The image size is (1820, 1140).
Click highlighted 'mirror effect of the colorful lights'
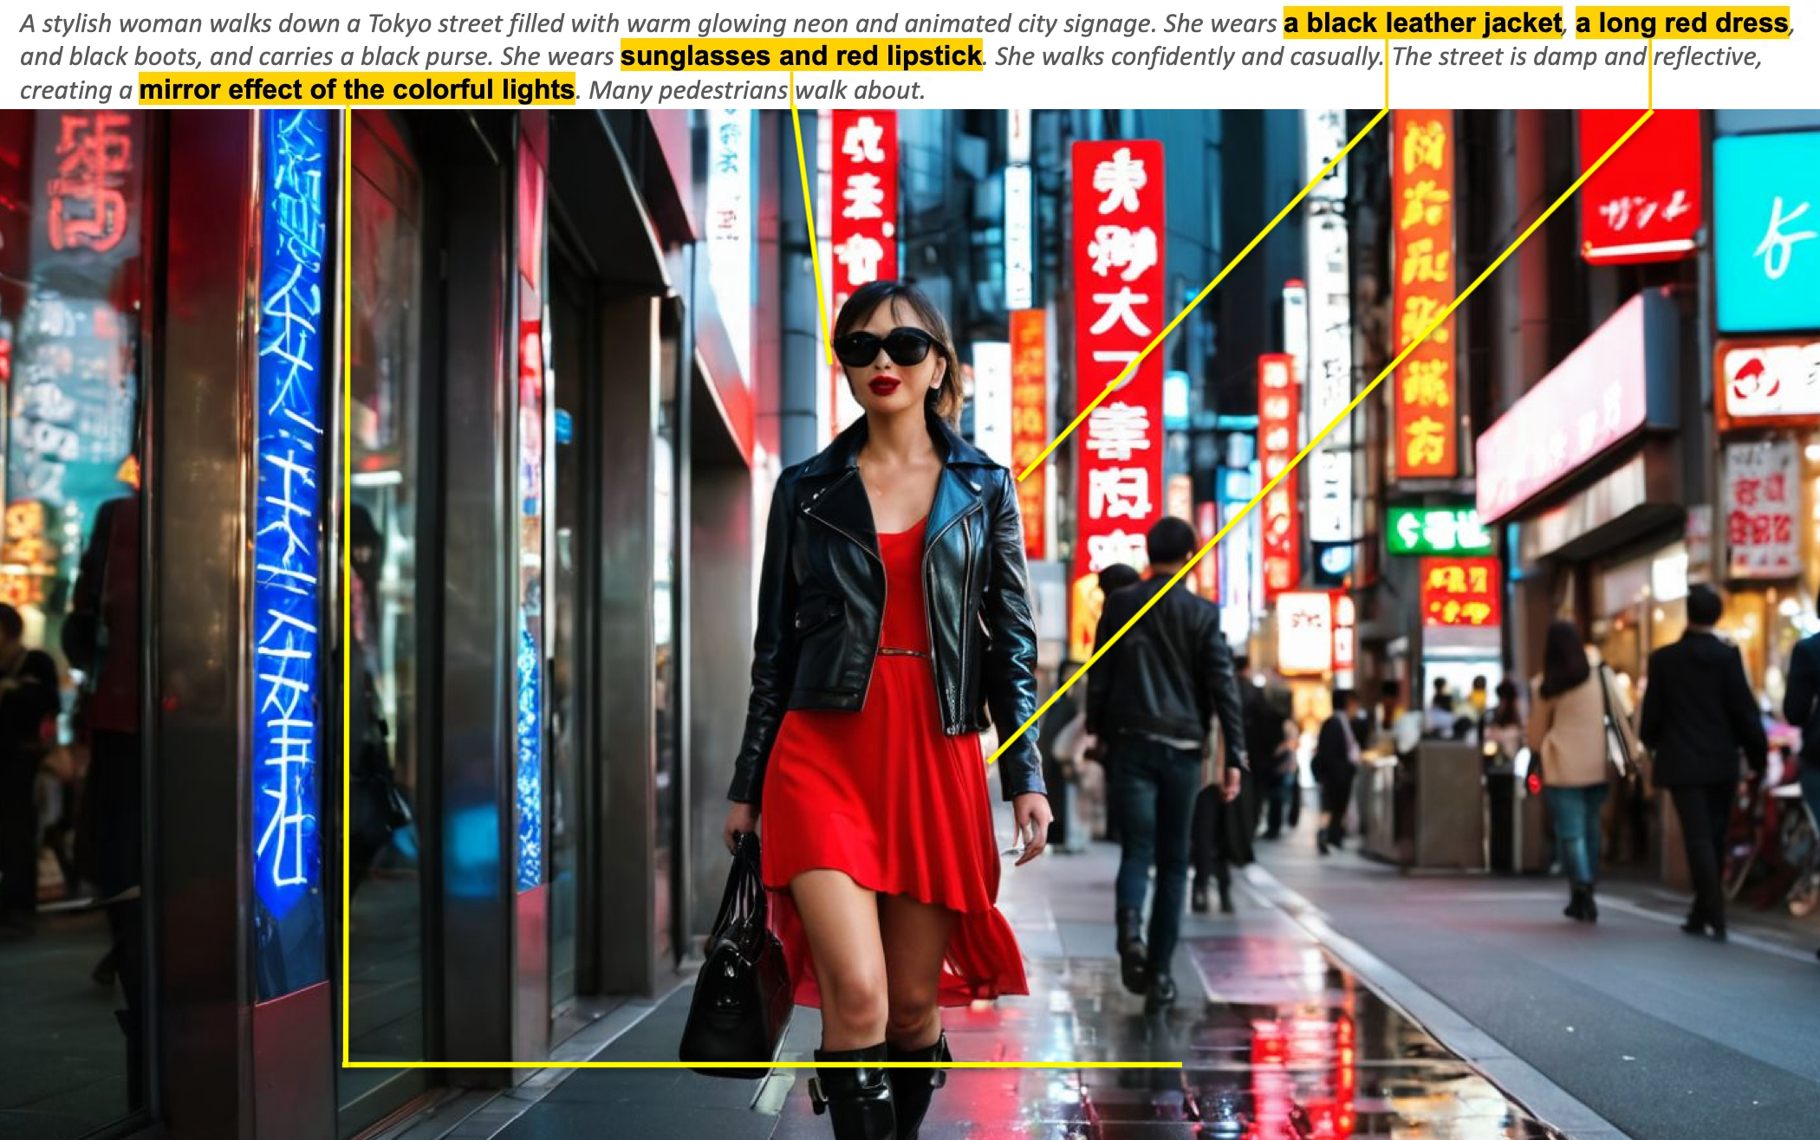[356, 89]
